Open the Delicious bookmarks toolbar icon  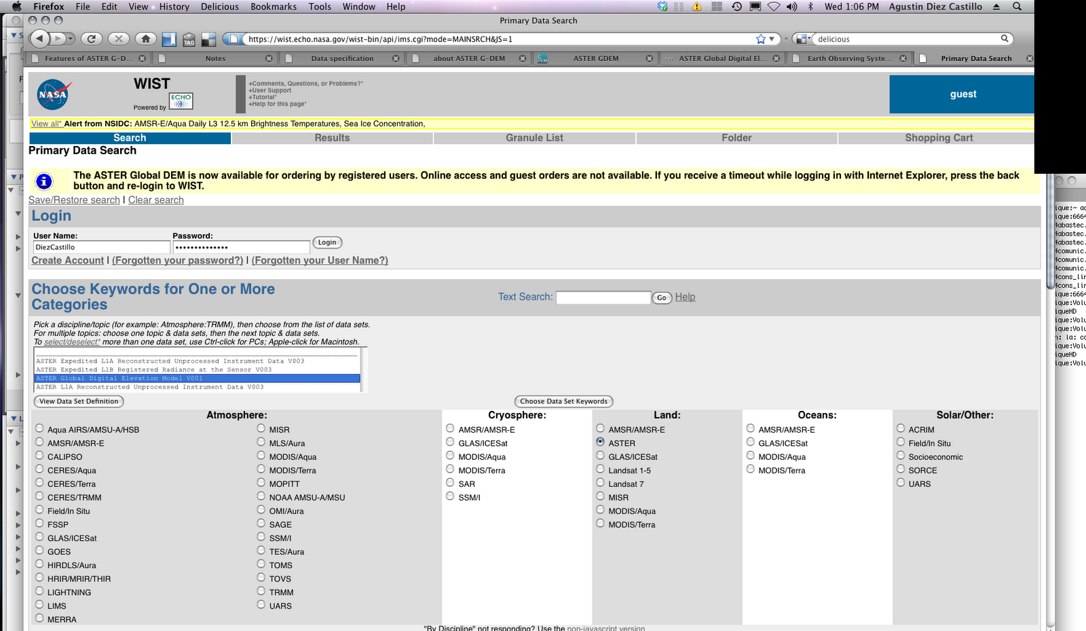[169, 39]
